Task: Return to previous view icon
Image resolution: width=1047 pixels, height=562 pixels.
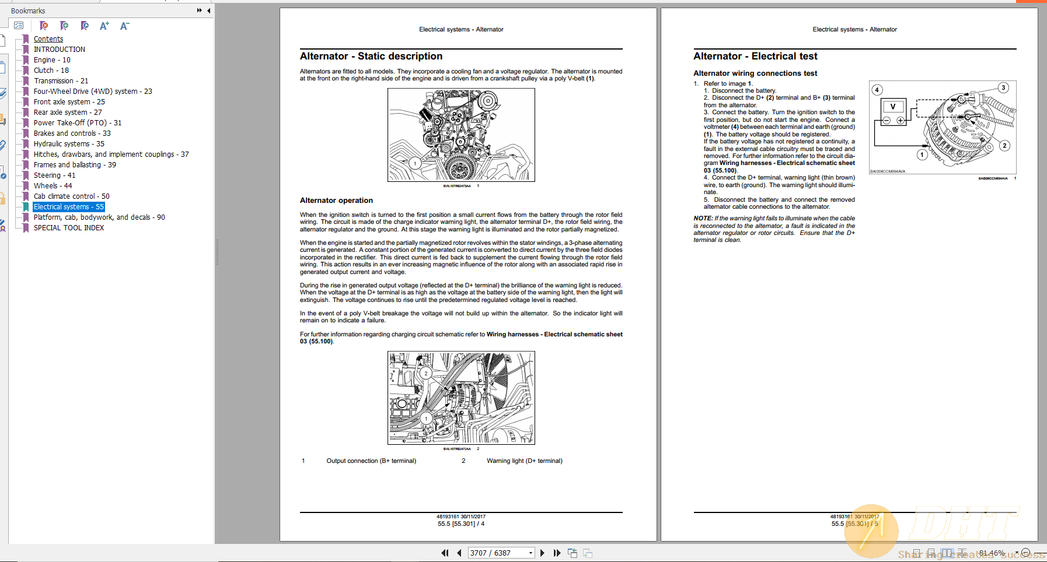Action: (x=573, y=553)
